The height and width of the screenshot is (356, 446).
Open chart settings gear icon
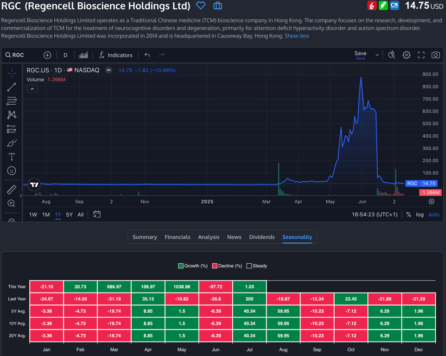point(407,55)
